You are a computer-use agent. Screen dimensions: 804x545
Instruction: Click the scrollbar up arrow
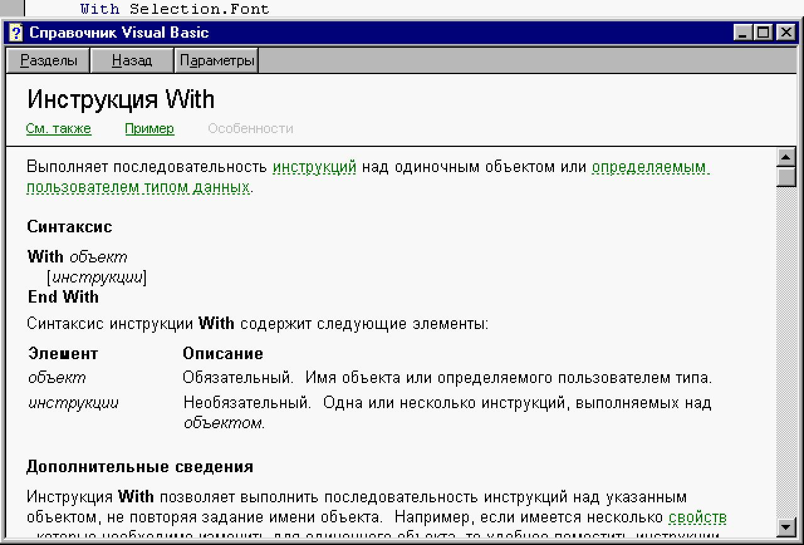tap(786, 157)
